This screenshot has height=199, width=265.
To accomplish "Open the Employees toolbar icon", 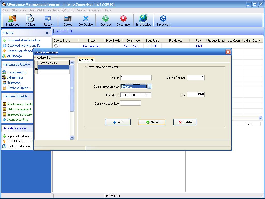I will click(12, 18).
